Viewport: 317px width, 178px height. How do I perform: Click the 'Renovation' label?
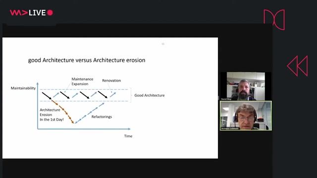111,81
